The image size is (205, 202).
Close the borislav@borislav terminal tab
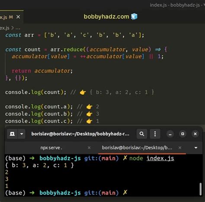click(180, 148)
